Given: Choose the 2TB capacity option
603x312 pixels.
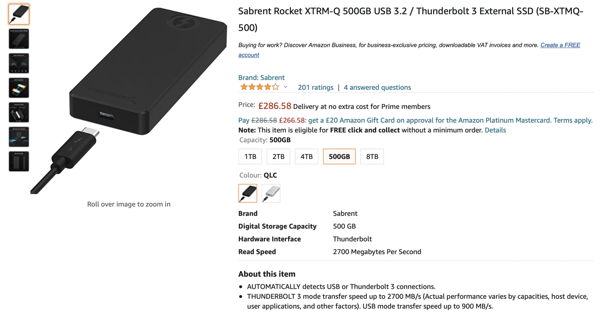Looking at the screenshot, I should [x=278, y=156].
